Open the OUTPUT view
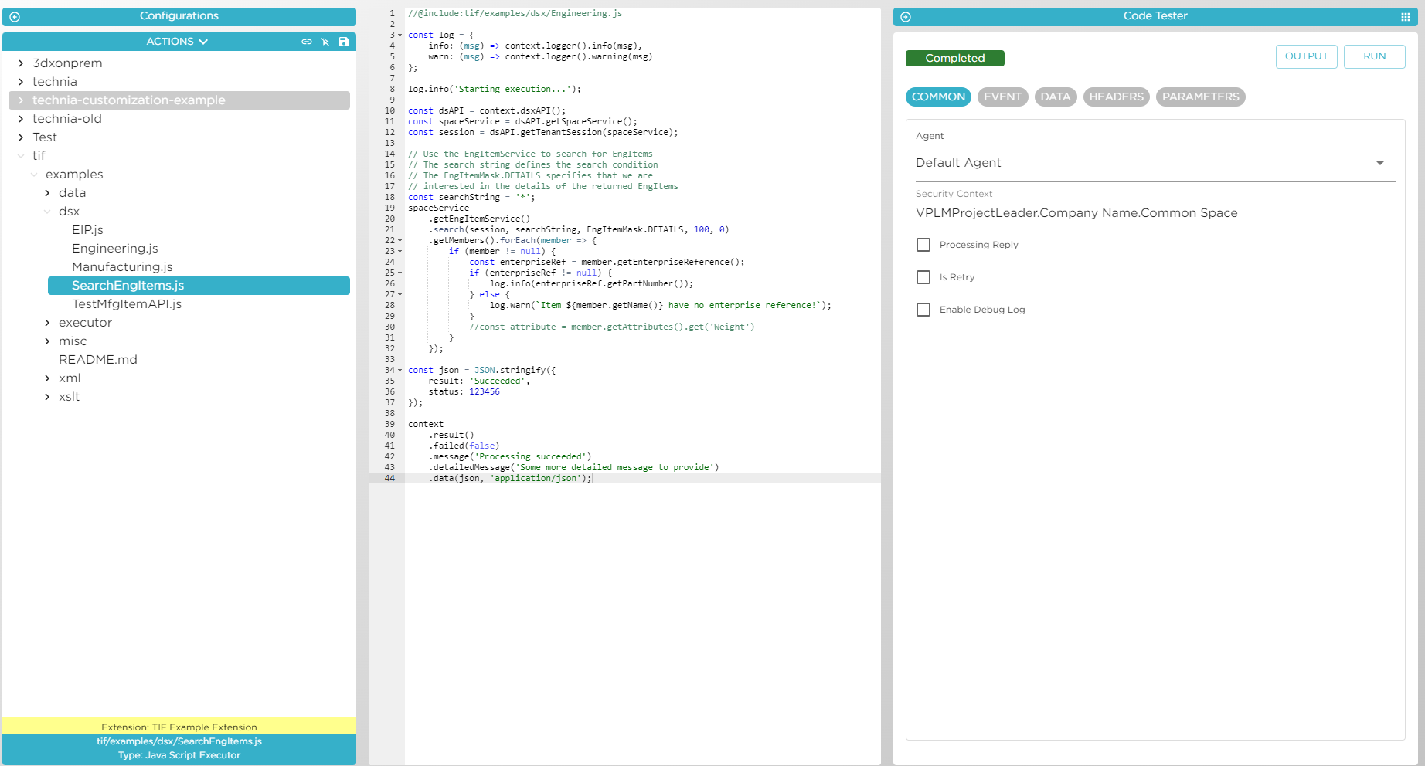Viewport: 1425px width, 766px height. [1306, 56]
